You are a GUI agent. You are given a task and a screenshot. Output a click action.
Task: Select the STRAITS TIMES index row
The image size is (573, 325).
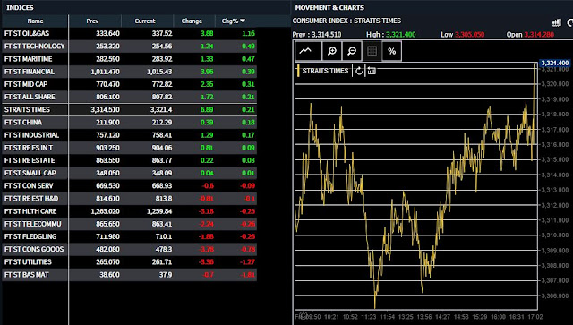coord(130,109)
